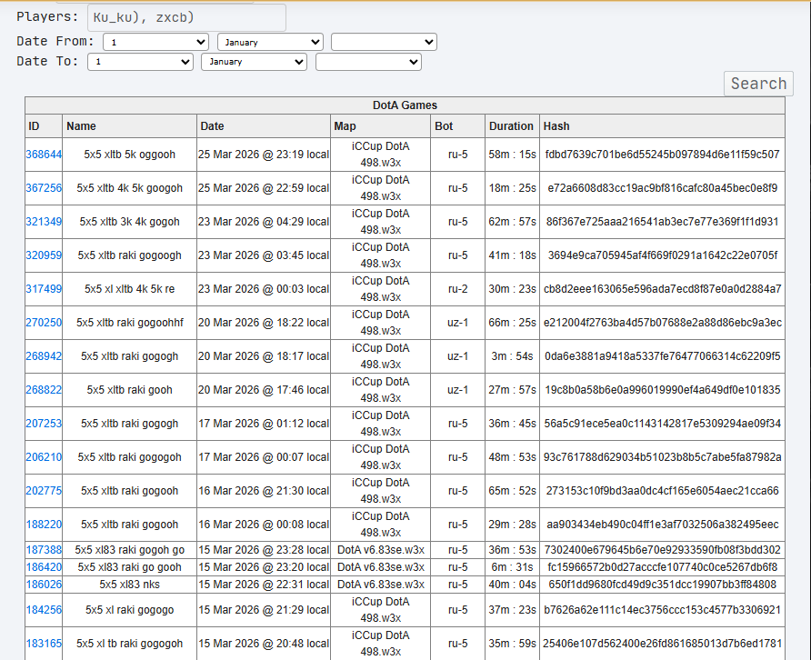
Task: Click duration '58m : 15s'
Action: (512, 155)
